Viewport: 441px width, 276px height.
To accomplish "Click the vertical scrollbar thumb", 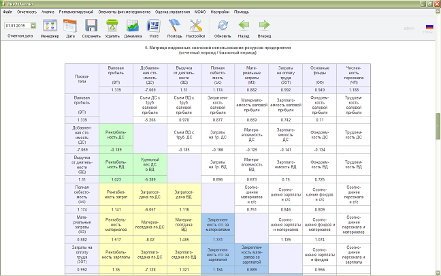I will point(438,126).
